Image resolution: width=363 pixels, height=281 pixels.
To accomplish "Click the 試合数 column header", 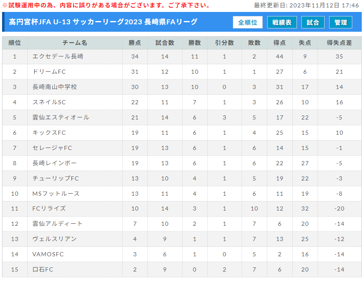I will (165, 43).
